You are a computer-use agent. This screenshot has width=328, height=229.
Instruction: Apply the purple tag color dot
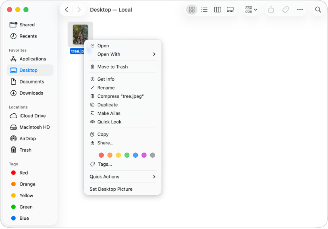[144, 155]
